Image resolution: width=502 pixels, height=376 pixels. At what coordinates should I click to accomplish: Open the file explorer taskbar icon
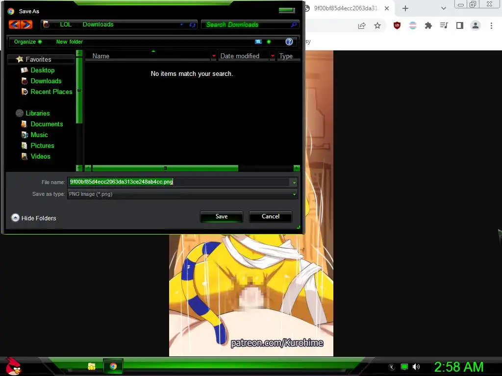pos(92,366)
